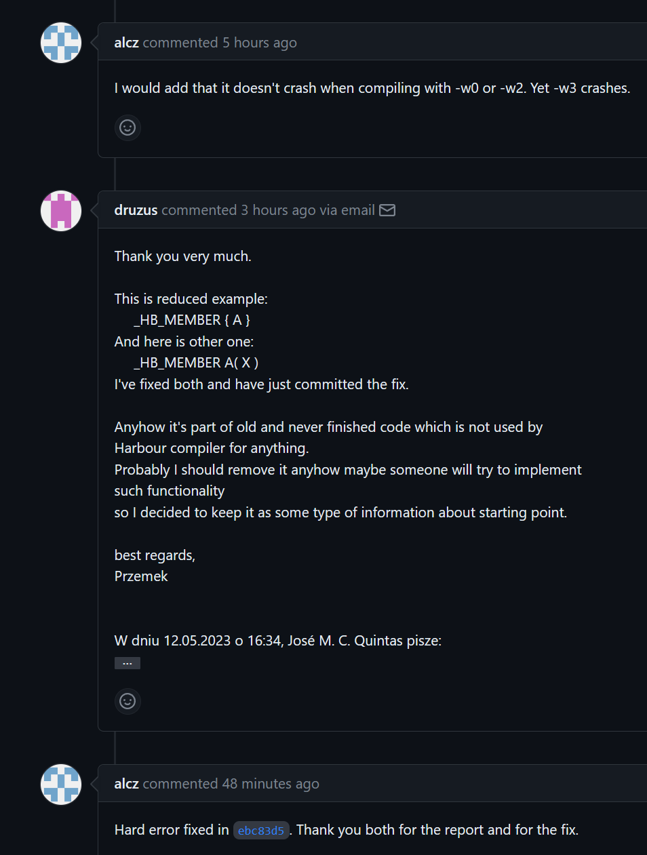Click the 'Przemek' signature text
The height and width of the screenshot is (855, 647).
coord(141,576)
